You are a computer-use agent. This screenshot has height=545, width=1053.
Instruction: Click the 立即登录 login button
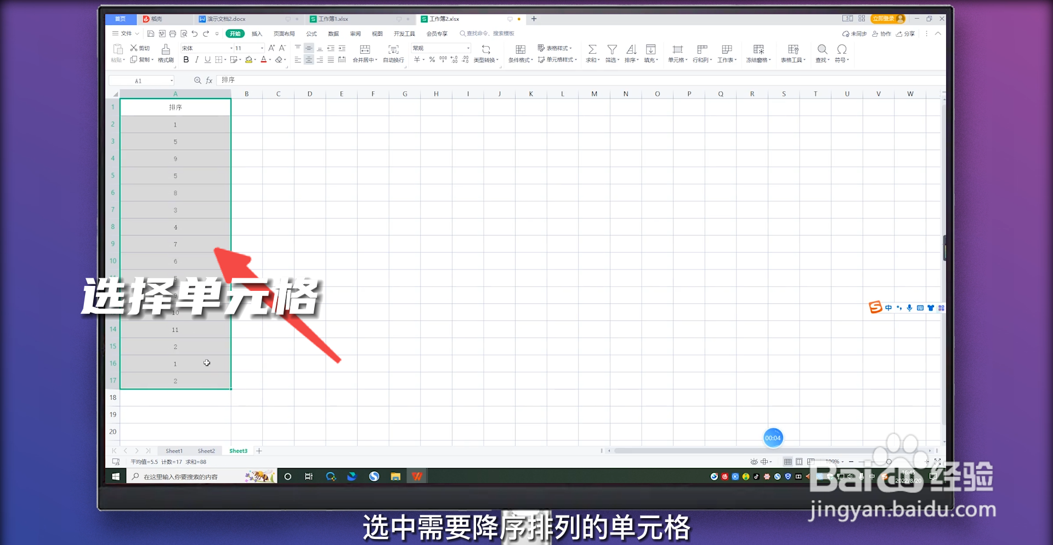click(886, 18)
